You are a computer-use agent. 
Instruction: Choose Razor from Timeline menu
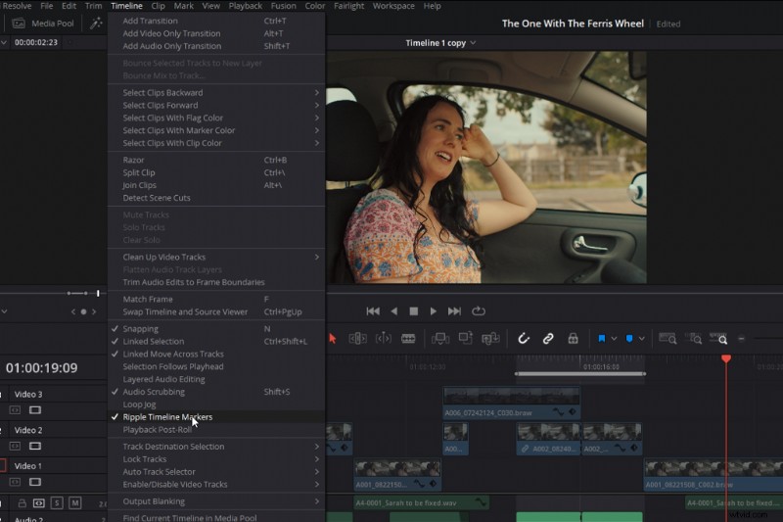216,160
